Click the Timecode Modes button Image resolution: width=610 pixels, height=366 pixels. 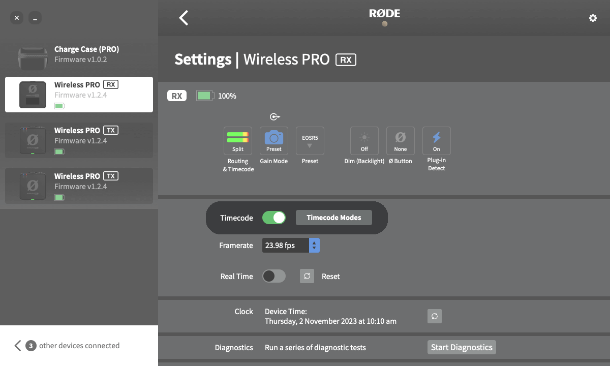coord(333,217)
